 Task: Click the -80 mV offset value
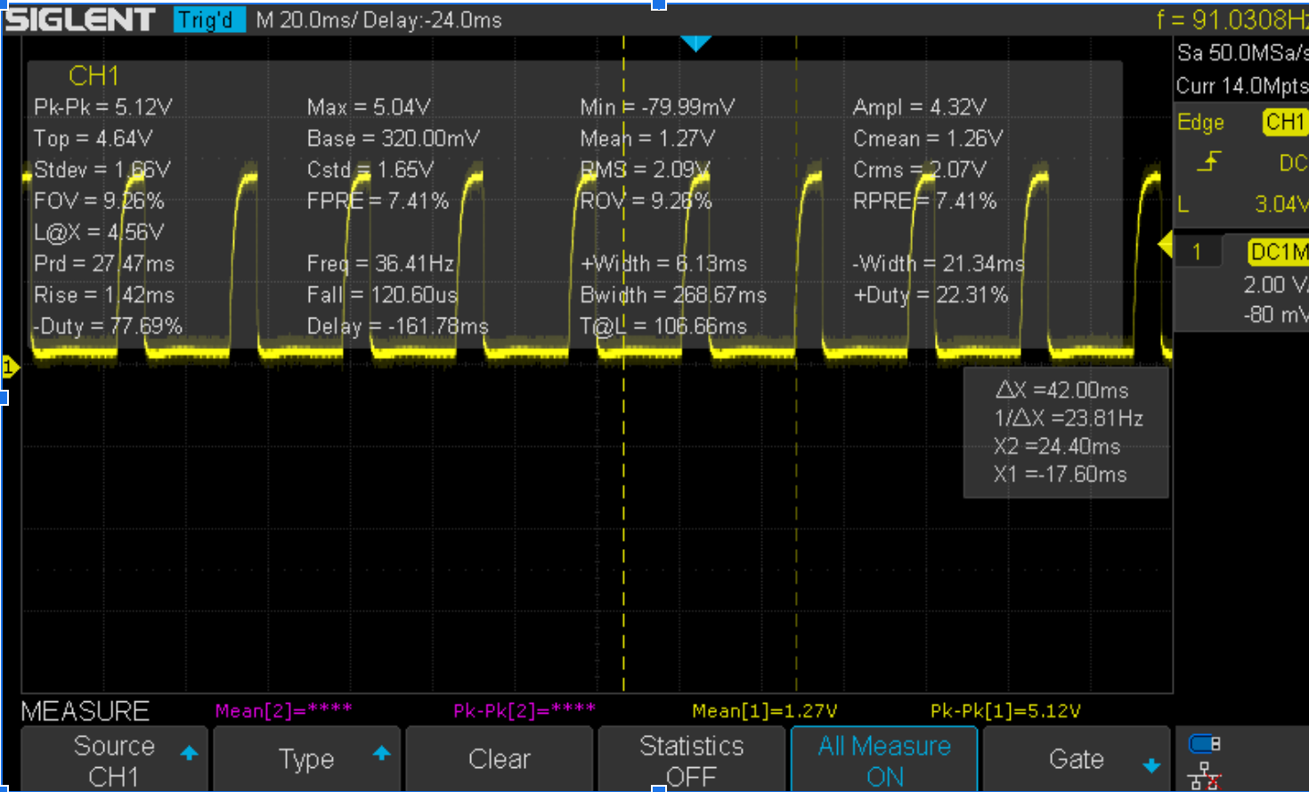[x=1276, y=314]
